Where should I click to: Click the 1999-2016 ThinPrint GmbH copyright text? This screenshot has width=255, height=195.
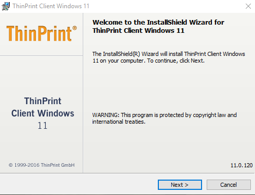tap(42, 165)
